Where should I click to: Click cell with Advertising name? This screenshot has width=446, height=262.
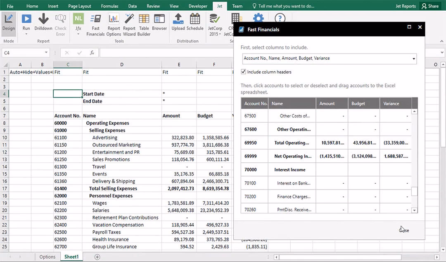click(x=122, y=138)
